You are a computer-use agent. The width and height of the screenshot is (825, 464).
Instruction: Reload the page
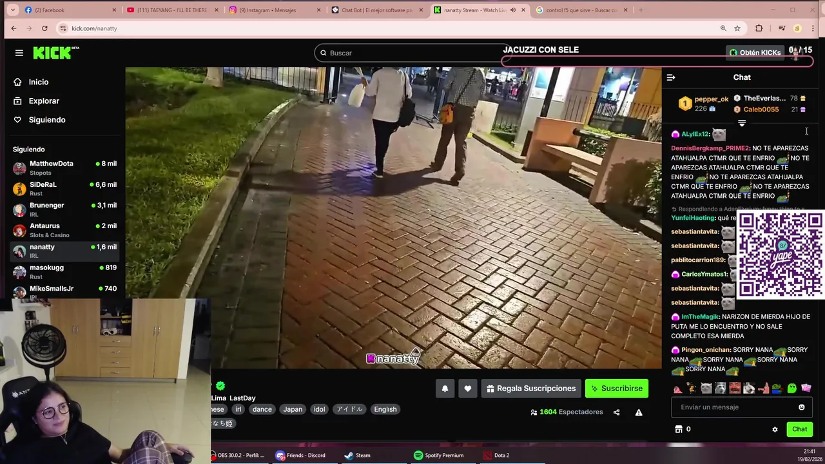click(x=44, y=28)
